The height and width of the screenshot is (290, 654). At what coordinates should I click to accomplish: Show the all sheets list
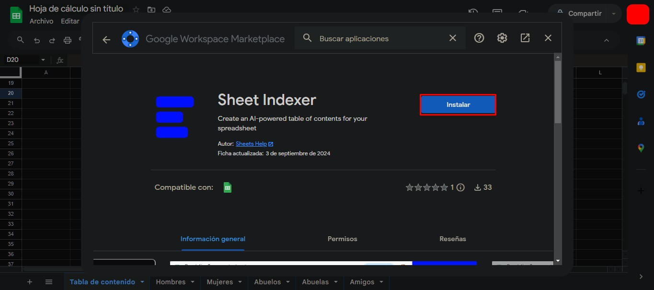pyautogui.click(x=49, y=282)
